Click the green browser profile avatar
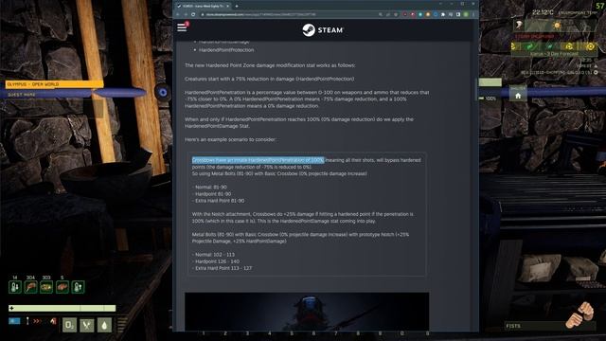 466,14
